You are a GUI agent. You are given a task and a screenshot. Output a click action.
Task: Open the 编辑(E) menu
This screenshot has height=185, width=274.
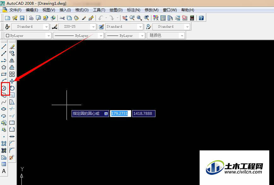pos(32,10)
